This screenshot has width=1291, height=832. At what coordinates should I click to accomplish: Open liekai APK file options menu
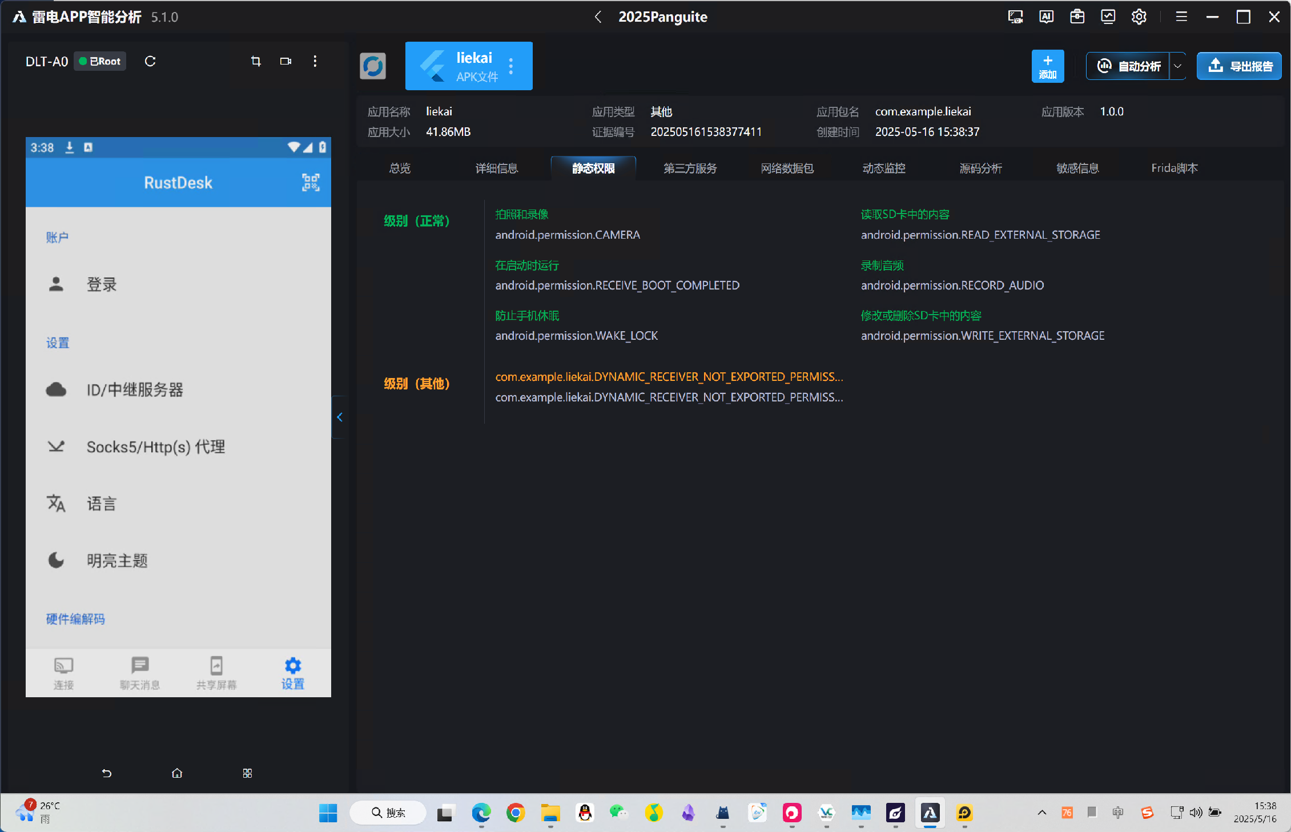(x=511, y=66)
